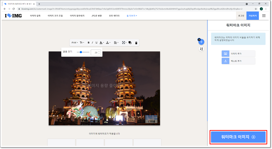Click the I♥IMG logo
The image size is (272, 149).
click(x=13, y=16)
